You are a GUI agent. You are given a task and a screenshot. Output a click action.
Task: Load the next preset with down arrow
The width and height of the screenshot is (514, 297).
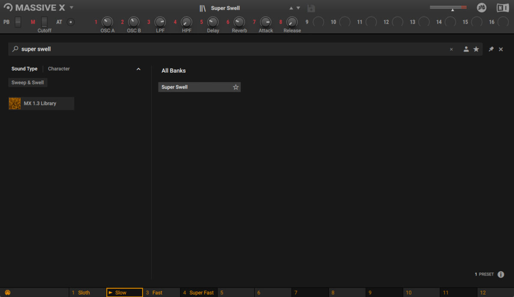click(298, 8)
